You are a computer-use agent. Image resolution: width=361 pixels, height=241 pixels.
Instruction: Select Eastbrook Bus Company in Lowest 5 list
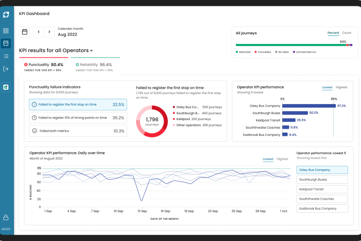[x=322, y=209]
